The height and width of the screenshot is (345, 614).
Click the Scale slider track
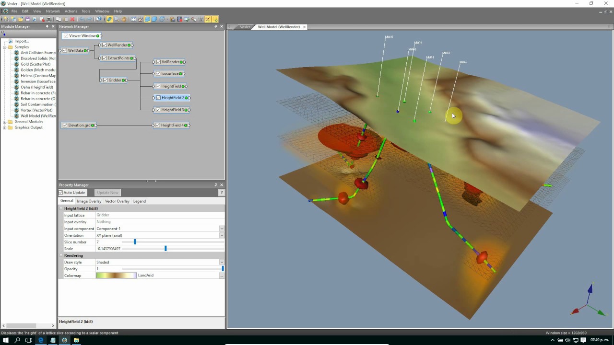[173, 249]
